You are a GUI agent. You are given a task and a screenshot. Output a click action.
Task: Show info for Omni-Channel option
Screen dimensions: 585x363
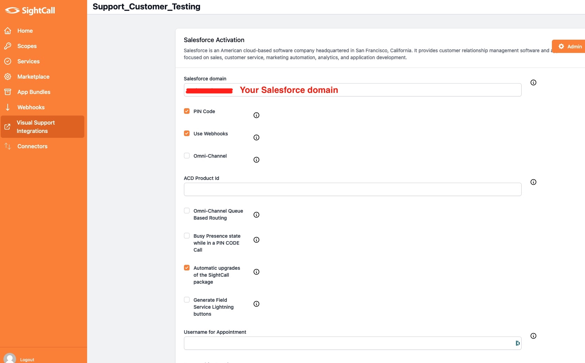pyautogui.click(x=256, y=160)
